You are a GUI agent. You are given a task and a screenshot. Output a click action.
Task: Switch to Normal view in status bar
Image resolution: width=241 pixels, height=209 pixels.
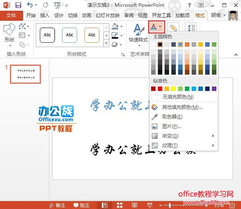pyautogui.click(x=104, y=205)
